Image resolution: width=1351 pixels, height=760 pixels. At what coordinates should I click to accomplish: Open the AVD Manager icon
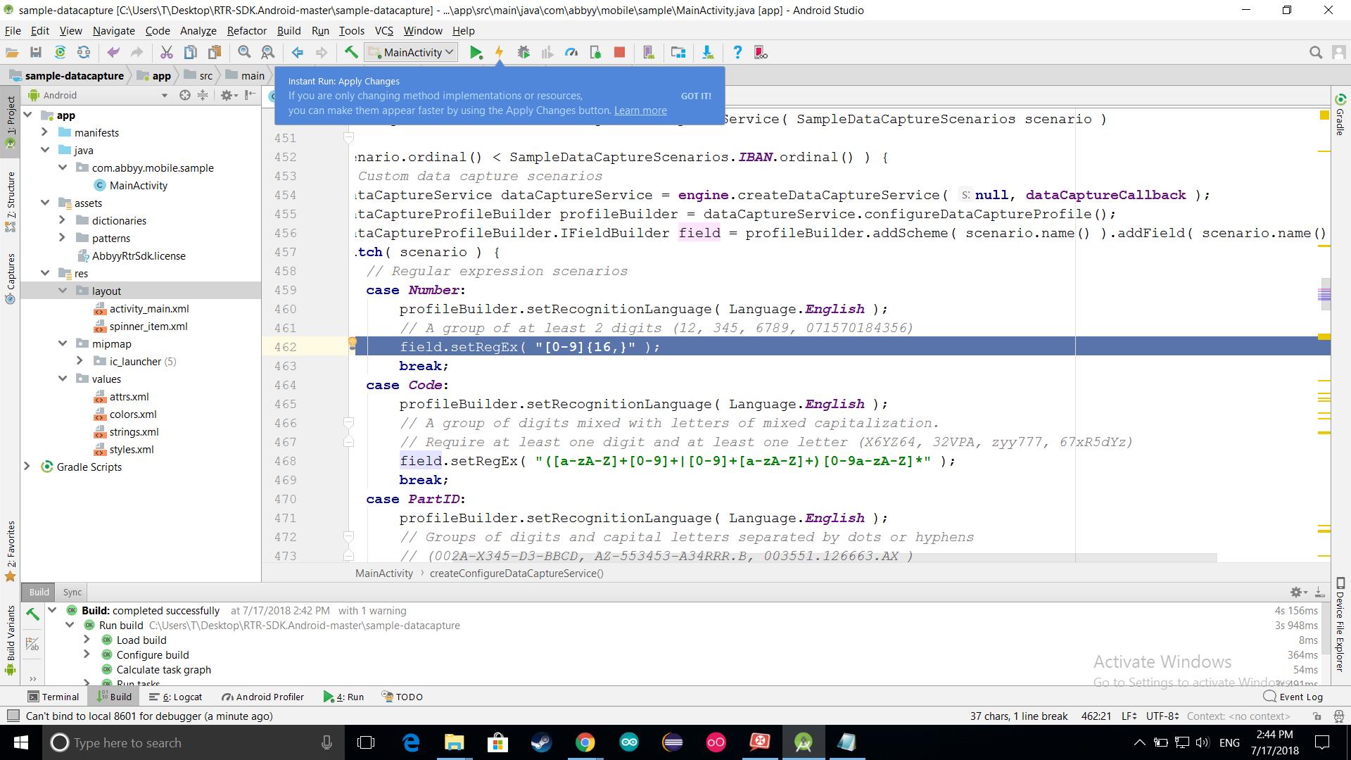point(649,53)
